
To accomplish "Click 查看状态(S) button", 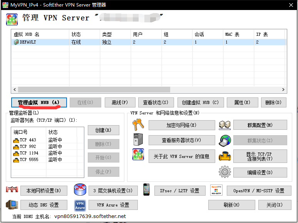I will point(156,102).
